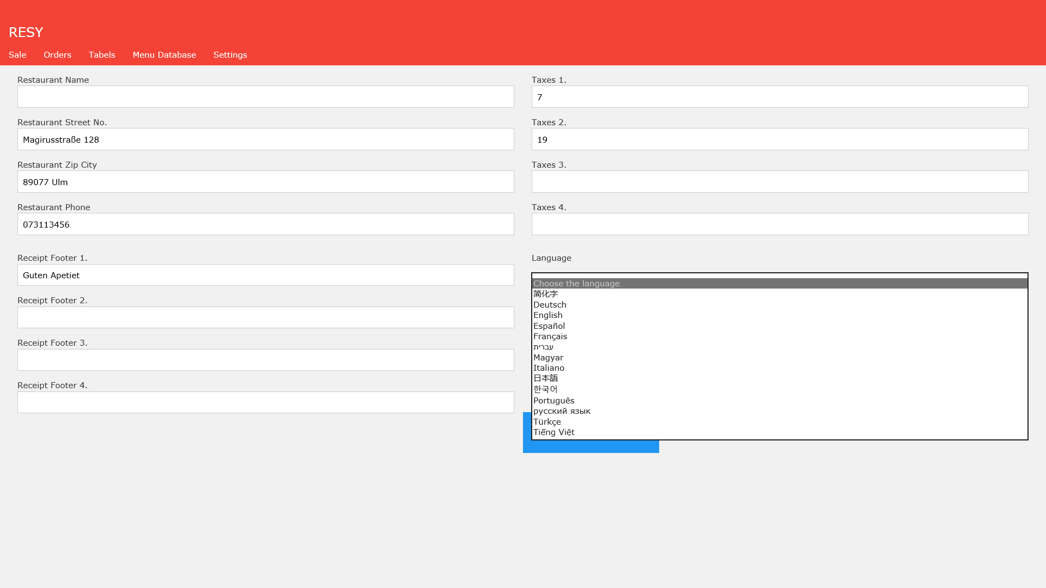Pick Français from the language list
The width and height of the screenshot is (1046, 588).
(550, 336)
